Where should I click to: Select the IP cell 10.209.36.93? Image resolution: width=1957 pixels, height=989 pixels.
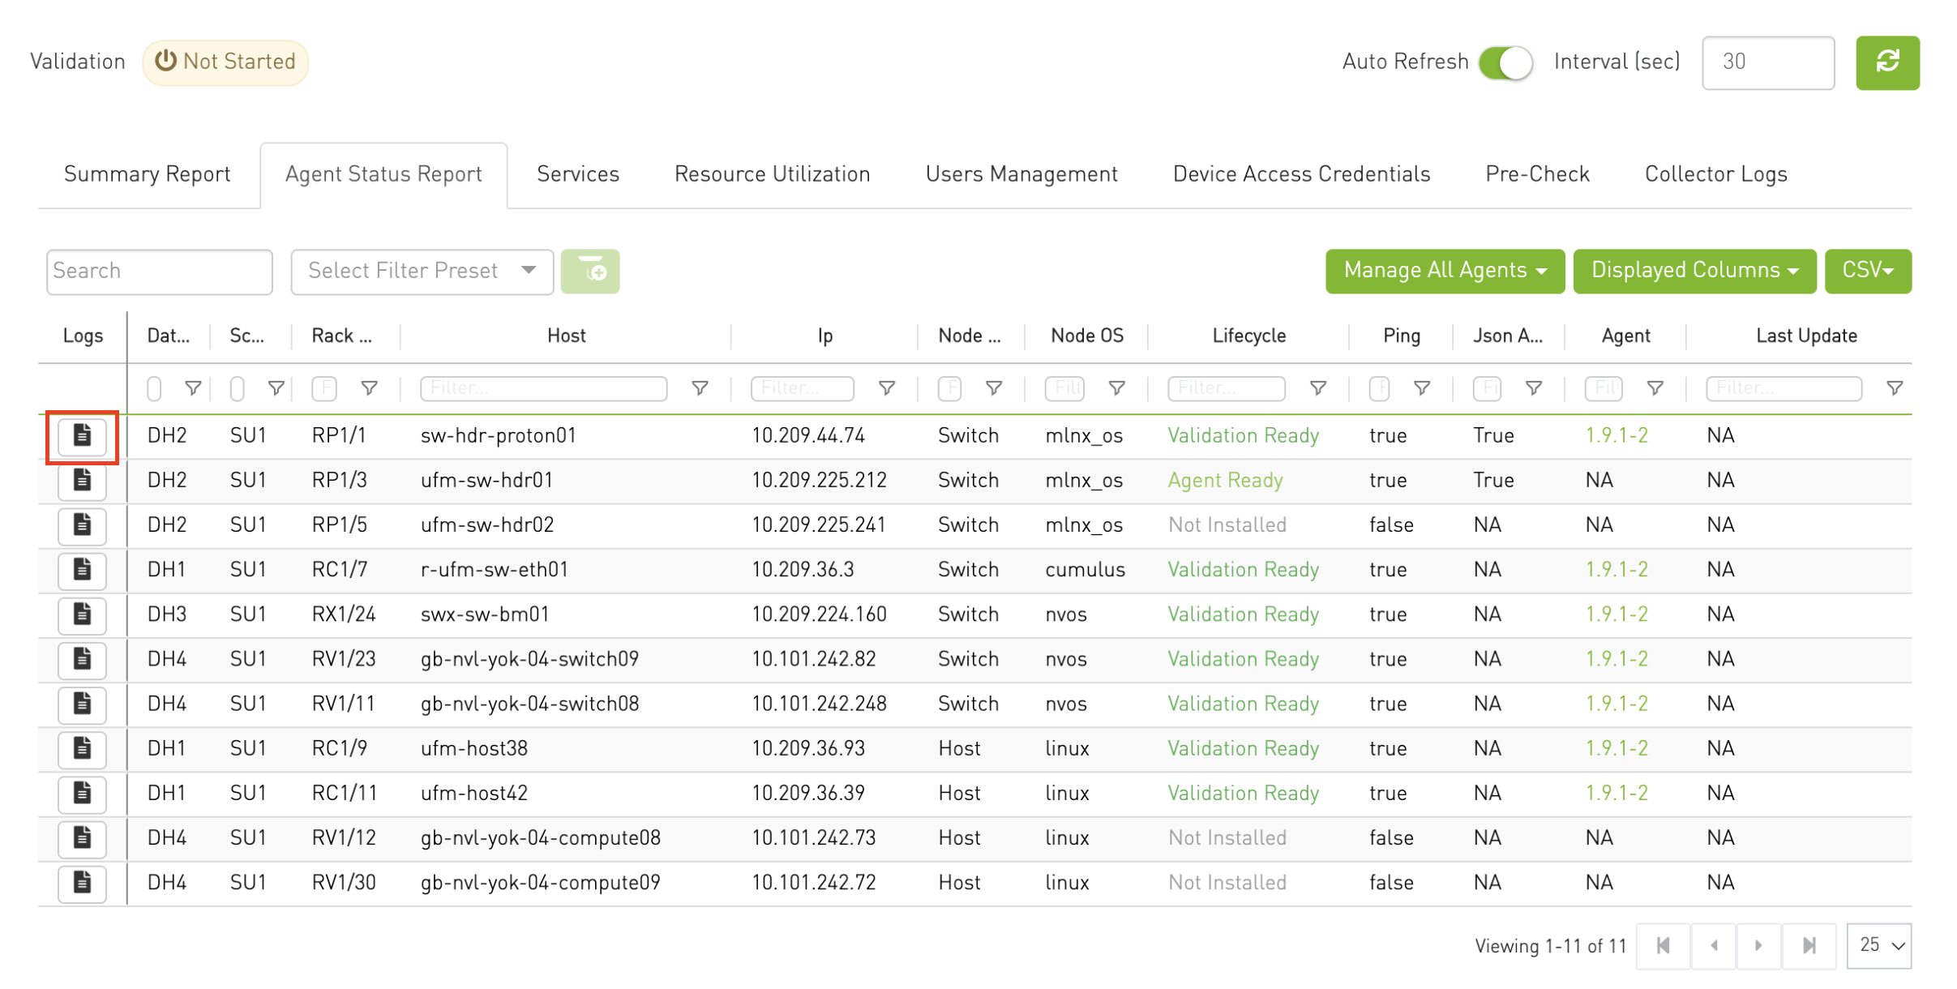click(x=807, y=747)
